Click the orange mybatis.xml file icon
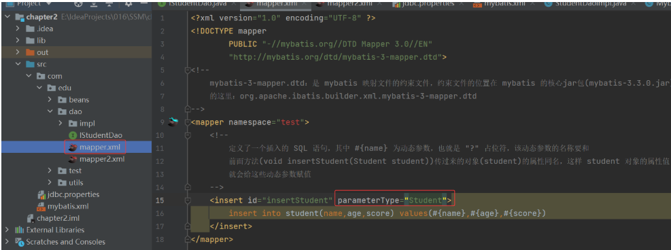Image resolution: width=671 pixels, height=250 pixels. click(41, 207)
